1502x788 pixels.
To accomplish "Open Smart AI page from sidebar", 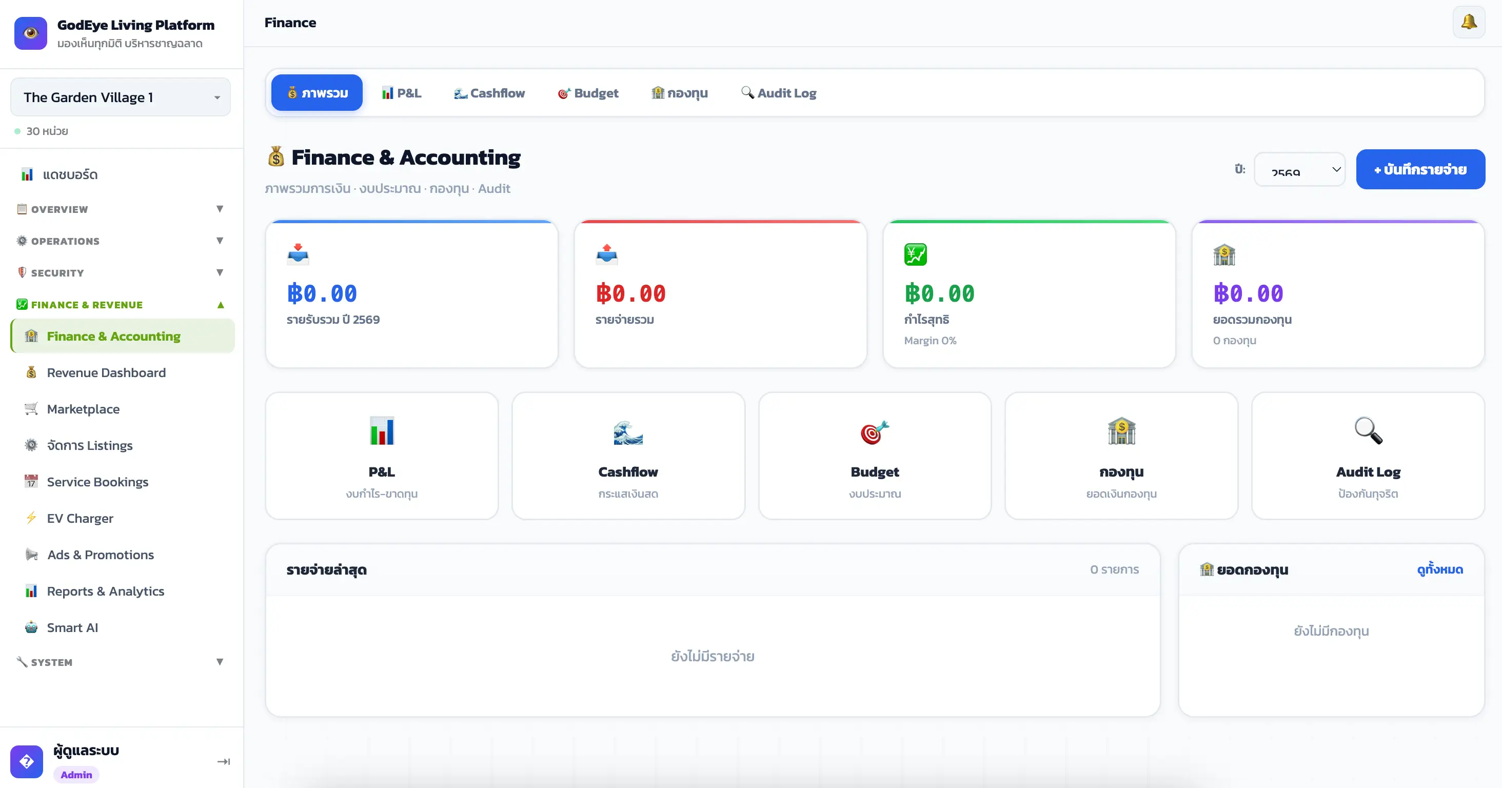I will click(x=123, y=627).
